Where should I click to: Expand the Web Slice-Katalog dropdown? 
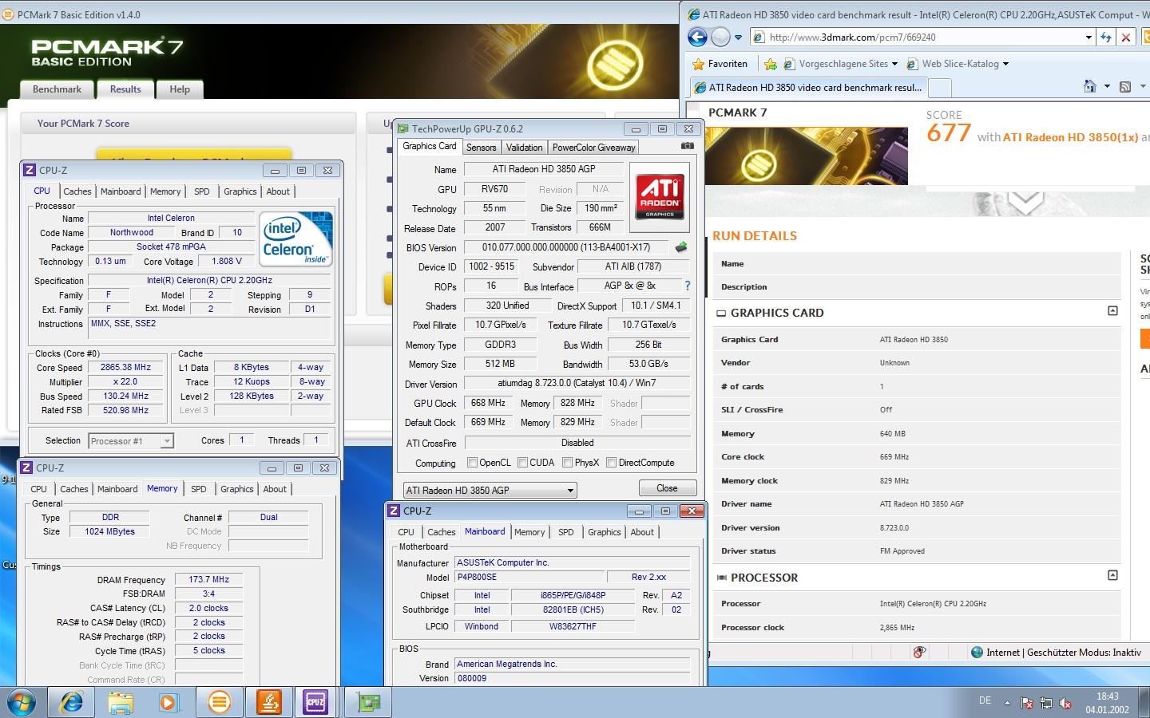pyautogui.click(x=1005, y=64)
